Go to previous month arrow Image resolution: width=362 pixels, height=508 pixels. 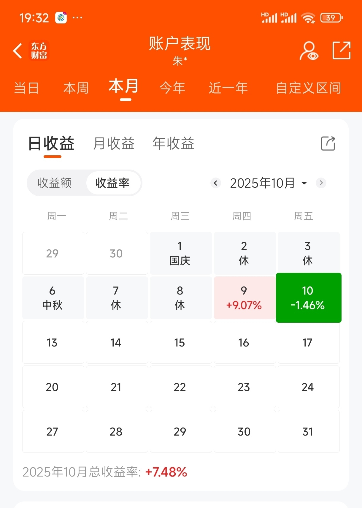(216, 183)
